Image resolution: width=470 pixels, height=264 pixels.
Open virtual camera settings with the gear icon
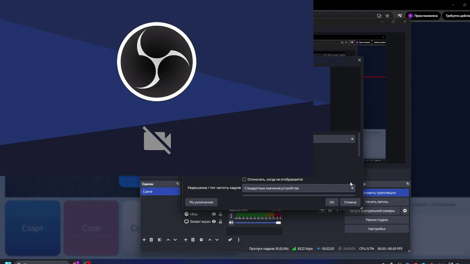pos(405,211)
